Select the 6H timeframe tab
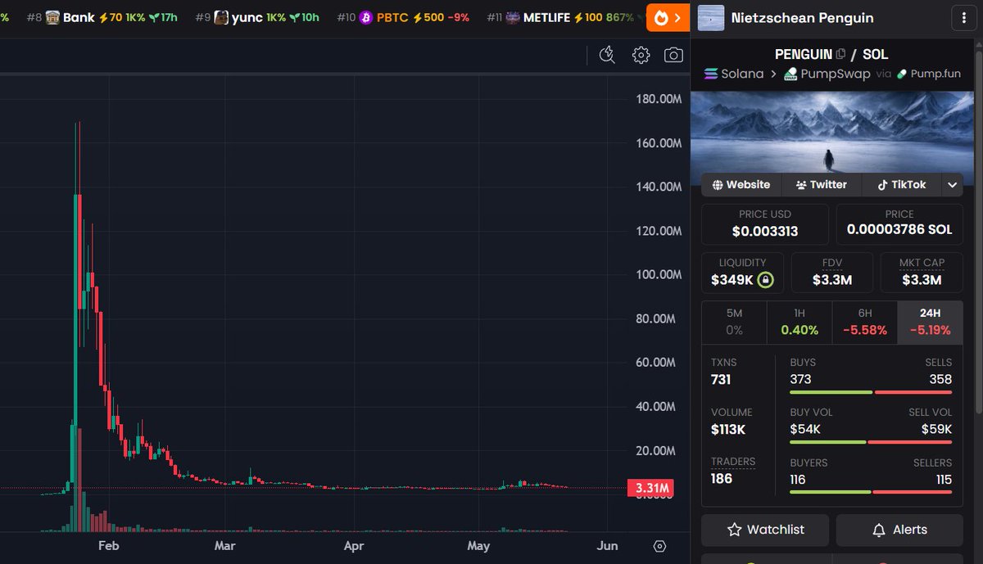 tap(864, 322)
